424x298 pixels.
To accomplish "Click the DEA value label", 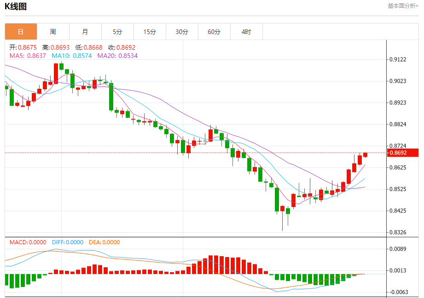I will point(105,242).
